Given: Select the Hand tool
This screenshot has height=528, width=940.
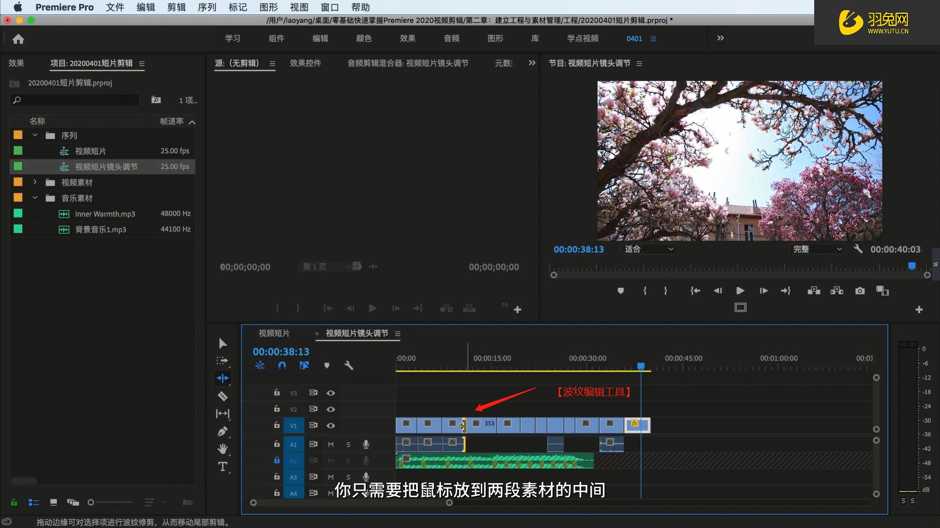Looking at the screenshot, I should point(222,449).
